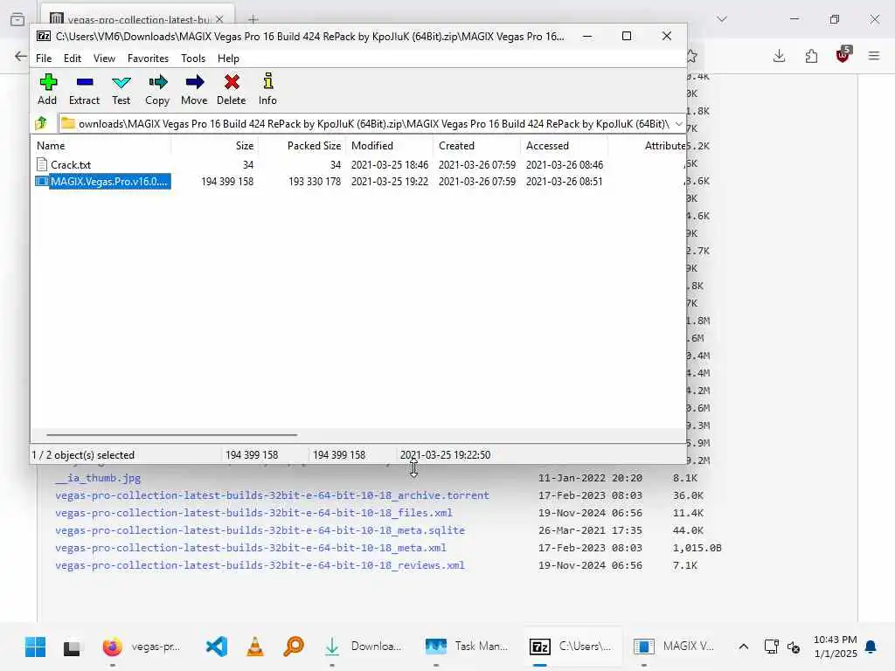Screen dimensions: 895x671
Task: Expand the 7-Zip address path dropdown
Action: 678,123
